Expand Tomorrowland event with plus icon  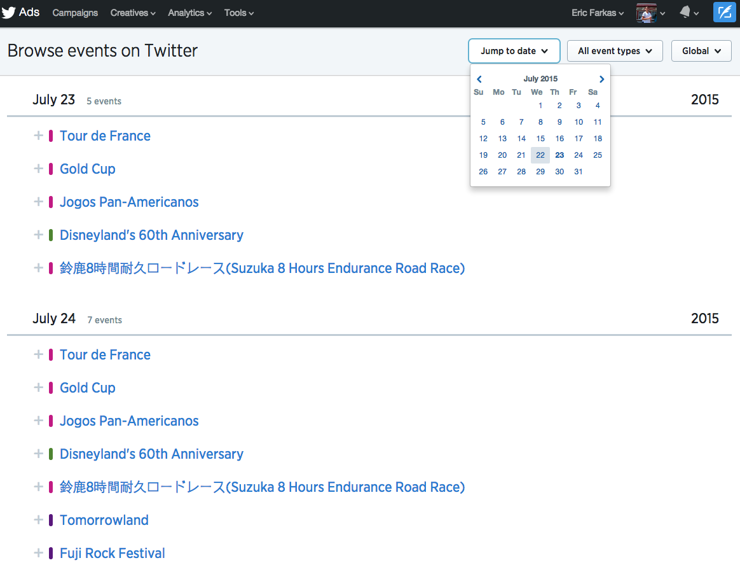pos(38,520)
